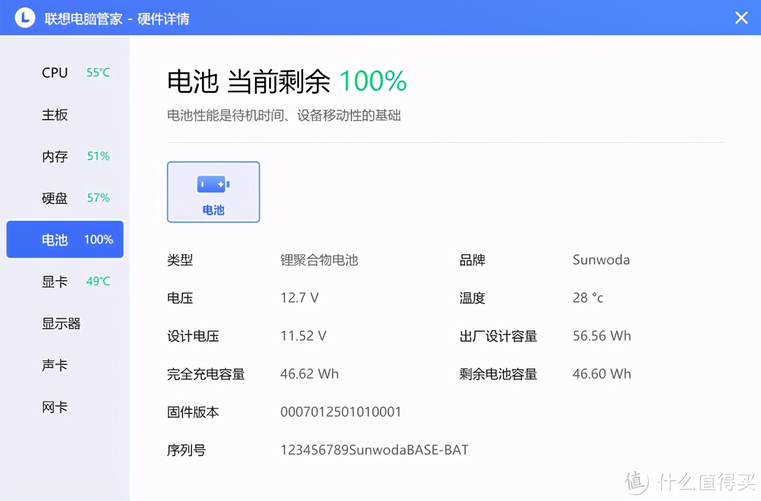Click the 55℃ CPU temperature reading
This screenshot has width=761, height=501.
click(x=97, y=72)
